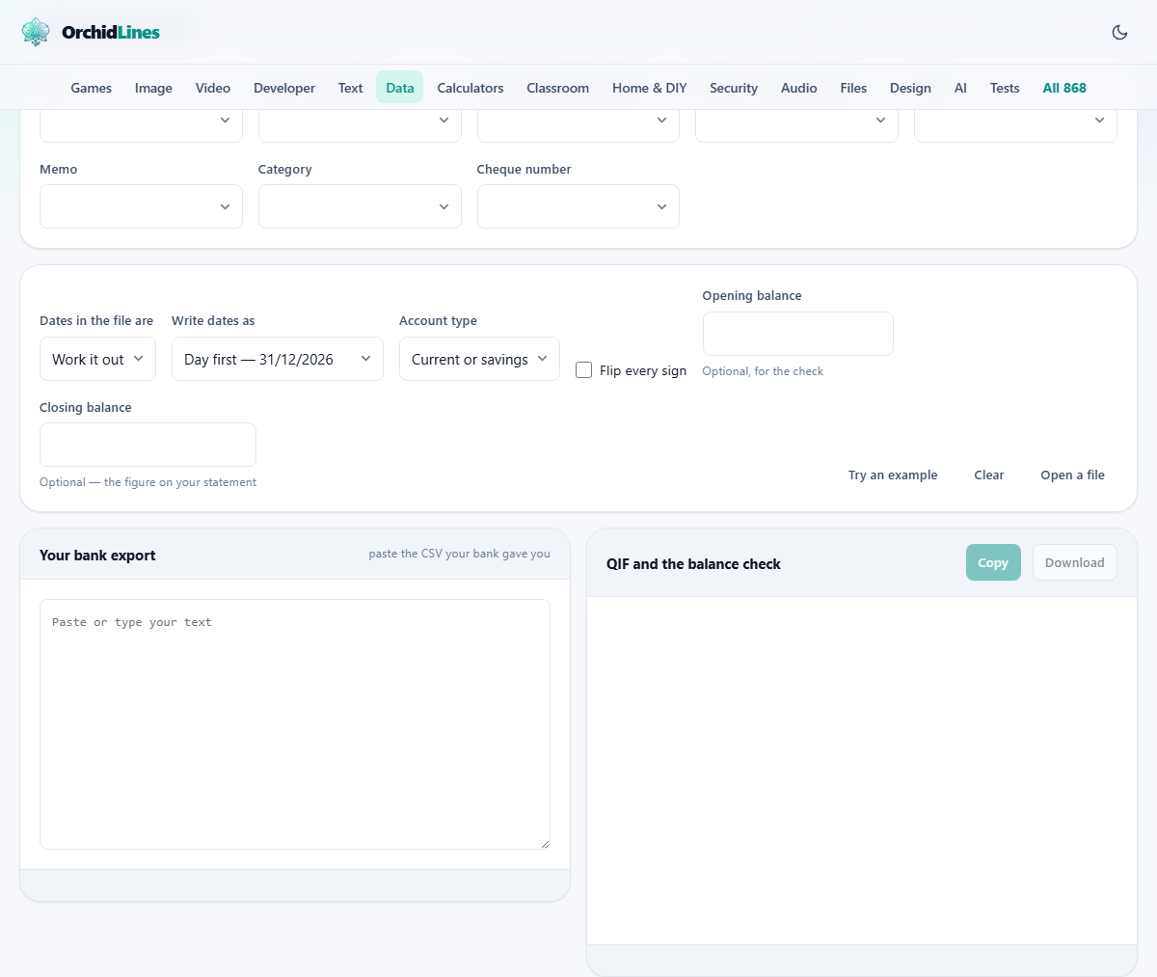The width and height of the screenshot is (1157, 977).
Task: Copy the QIF output
Action: tap(993, 562)
